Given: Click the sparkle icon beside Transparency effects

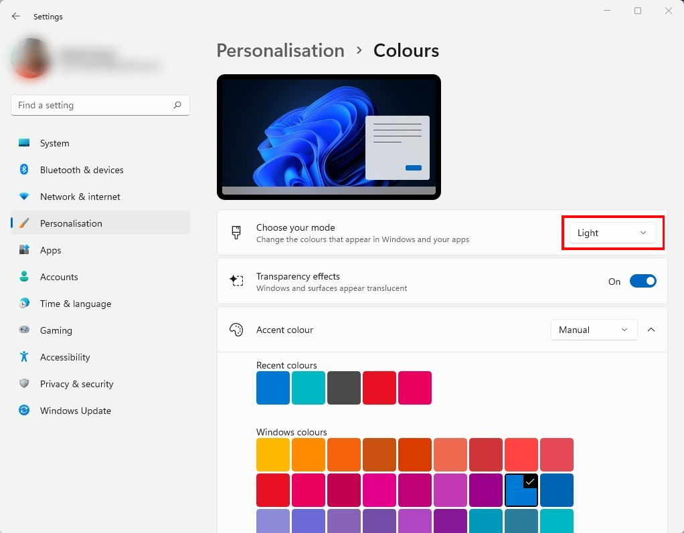Looking at the screenshot, I should (236, 281).
